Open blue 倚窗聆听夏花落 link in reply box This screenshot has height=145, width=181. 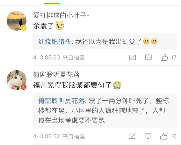(62, 101)
